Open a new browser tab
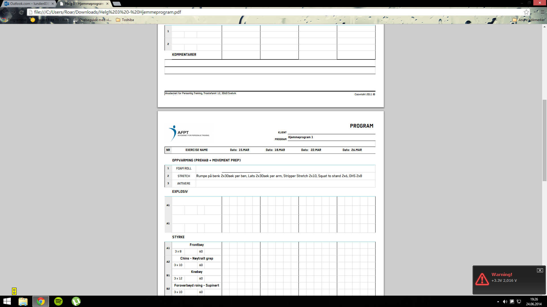Image resolution: width=547 pixels, height=307 pixels. 117,4
